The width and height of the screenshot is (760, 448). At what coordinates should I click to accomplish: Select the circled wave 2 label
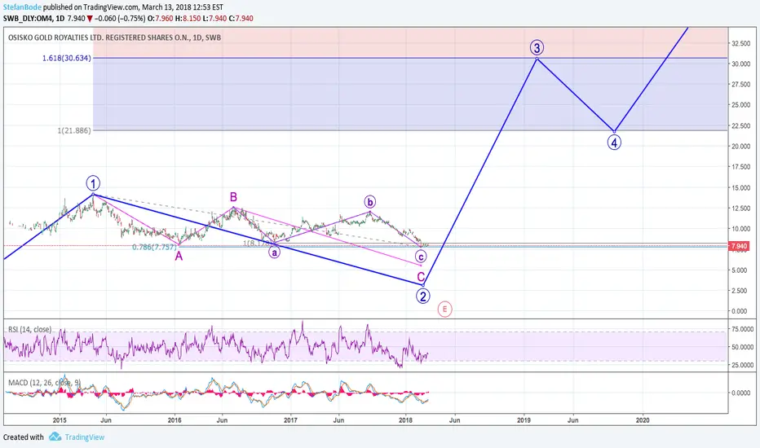[422, 296]
